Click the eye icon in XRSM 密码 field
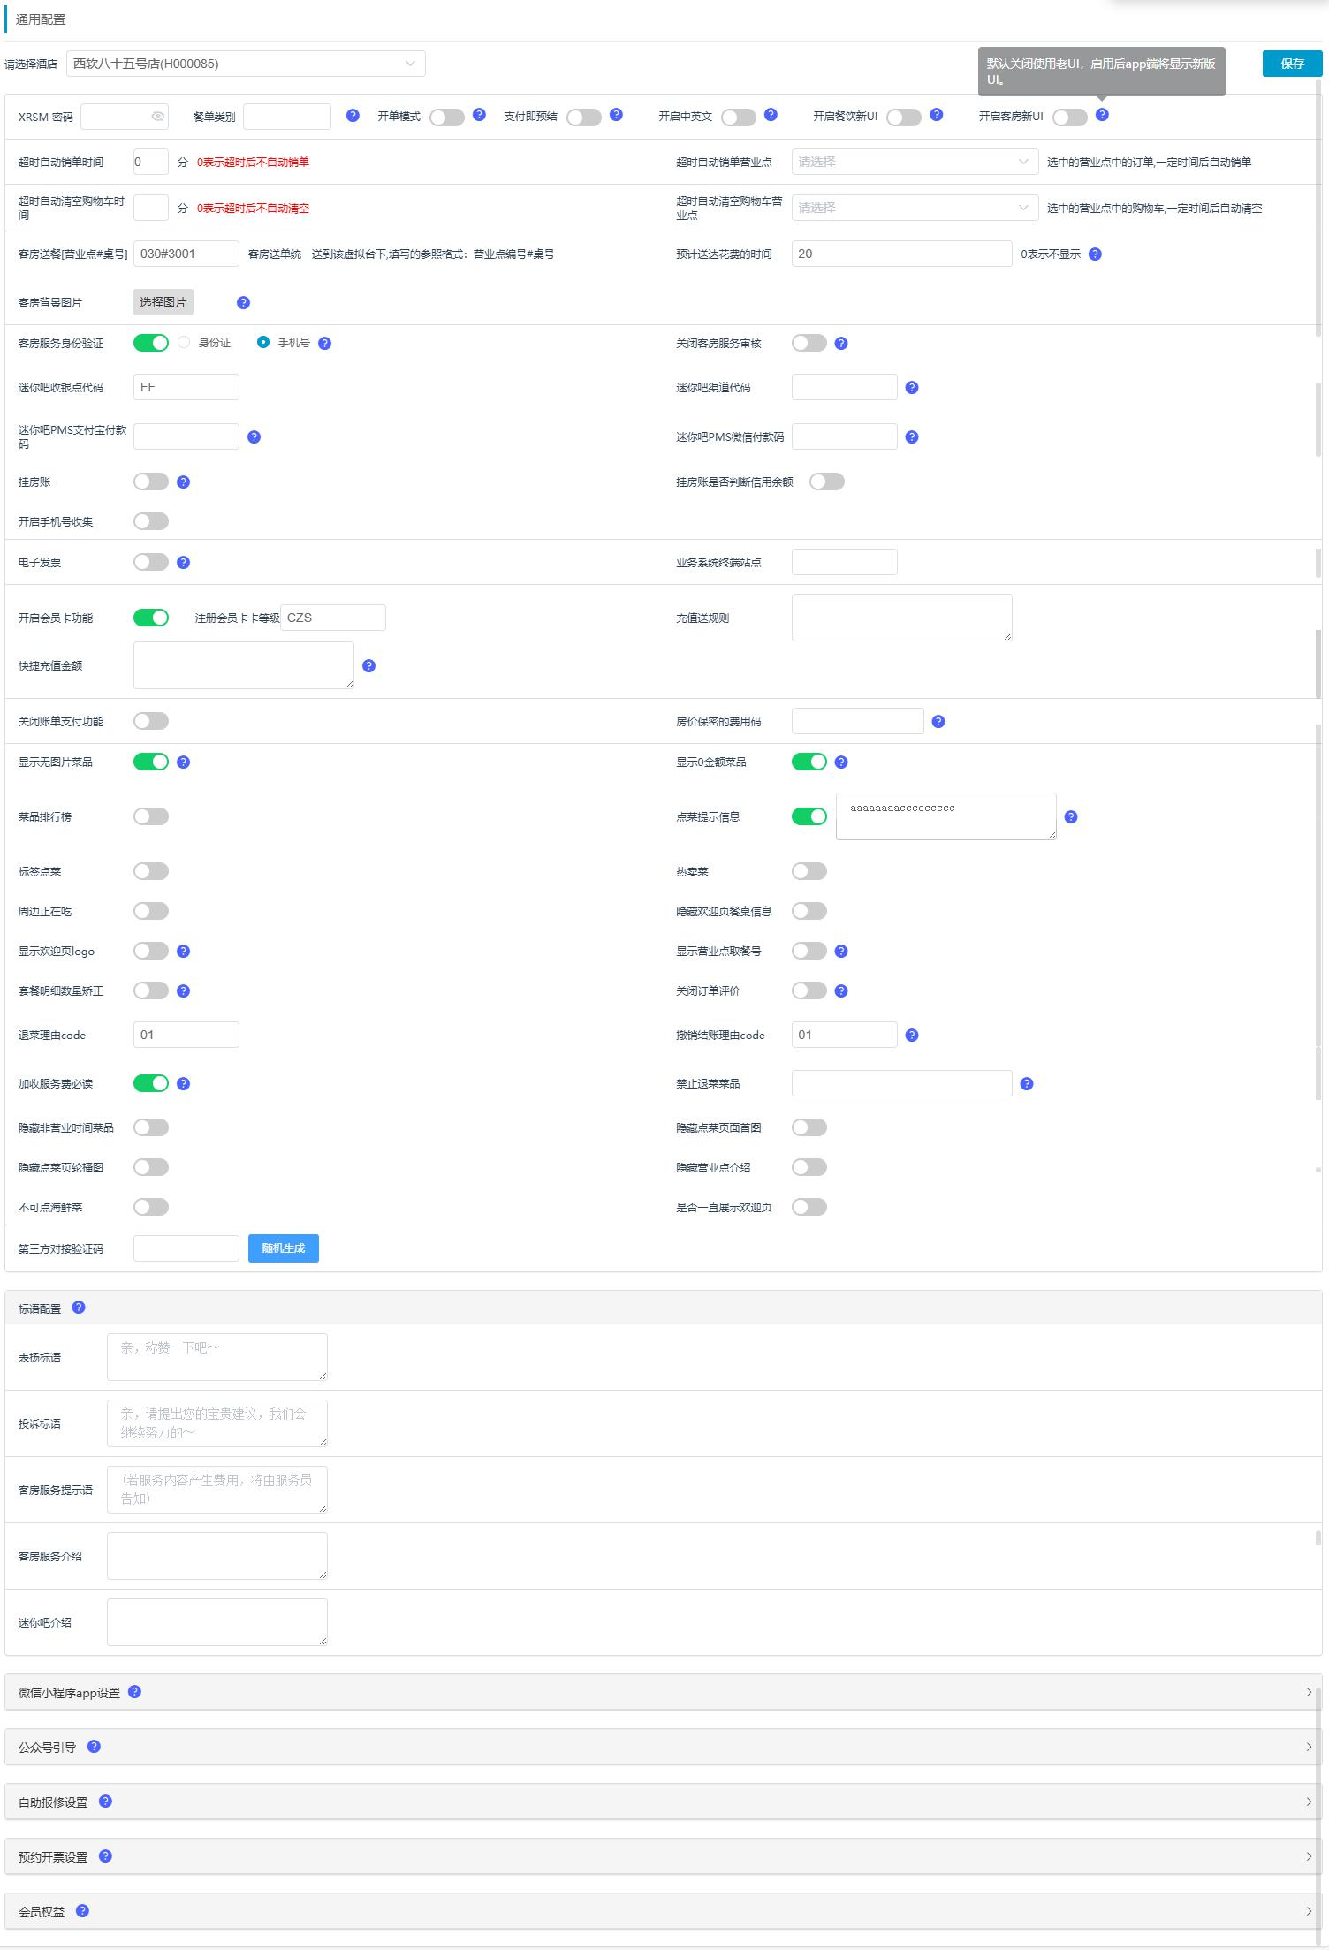Image resolution: width=1329 pixels, height=1950 pixels. pyautogui.click(x=158, y=117)
